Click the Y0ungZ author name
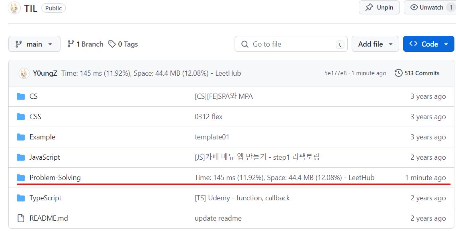 [45, 73]
